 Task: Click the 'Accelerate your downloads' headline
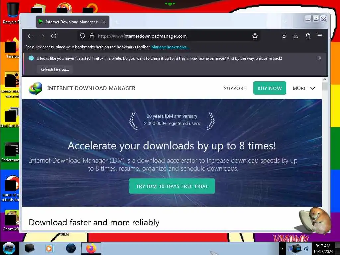(172, 146)
